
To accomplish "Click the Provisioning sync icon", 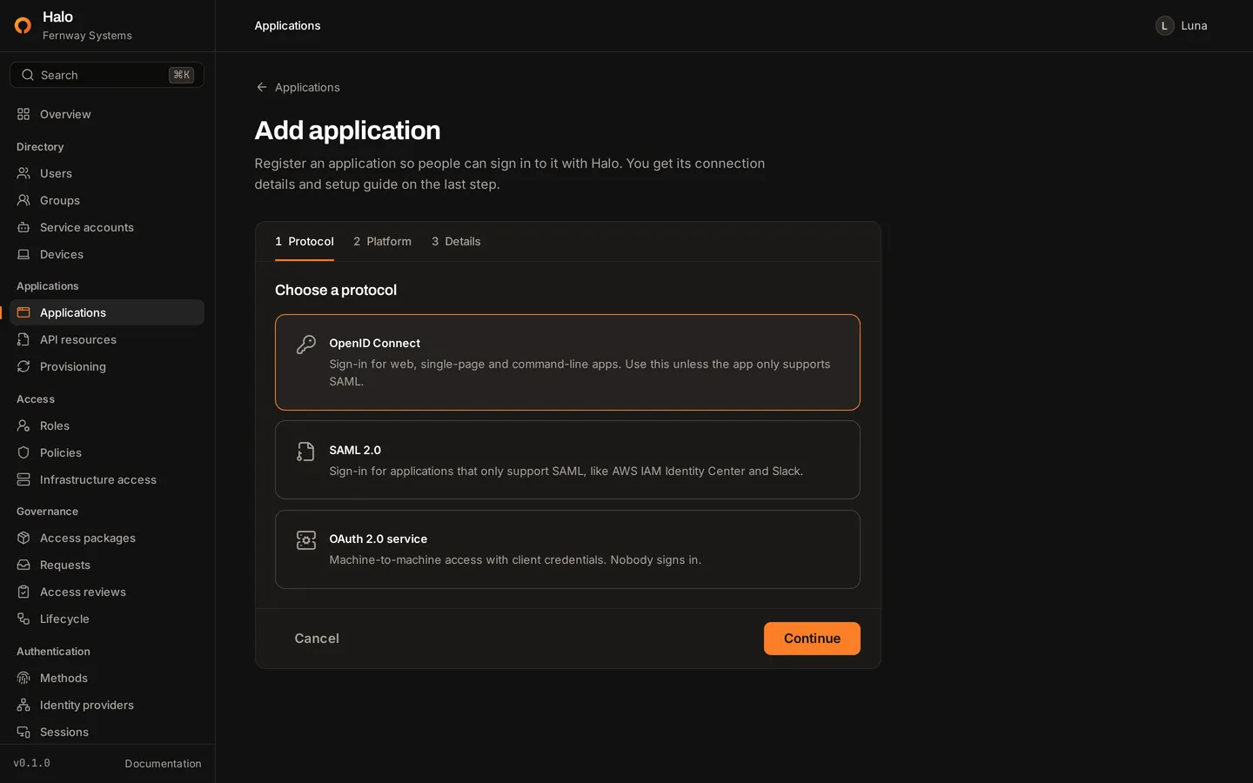I will point(23,366).
